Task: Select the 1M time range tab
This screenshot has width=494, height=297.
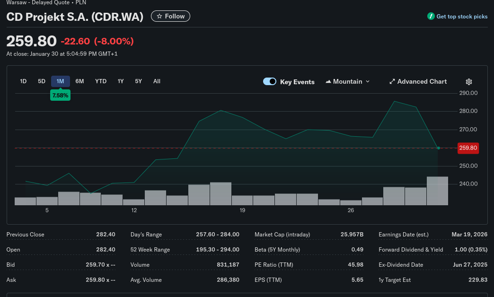Action: point(60,81)
